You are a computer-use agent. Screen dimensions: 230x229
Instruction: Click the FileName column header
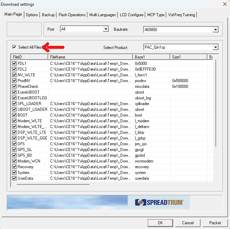[90, 57]
